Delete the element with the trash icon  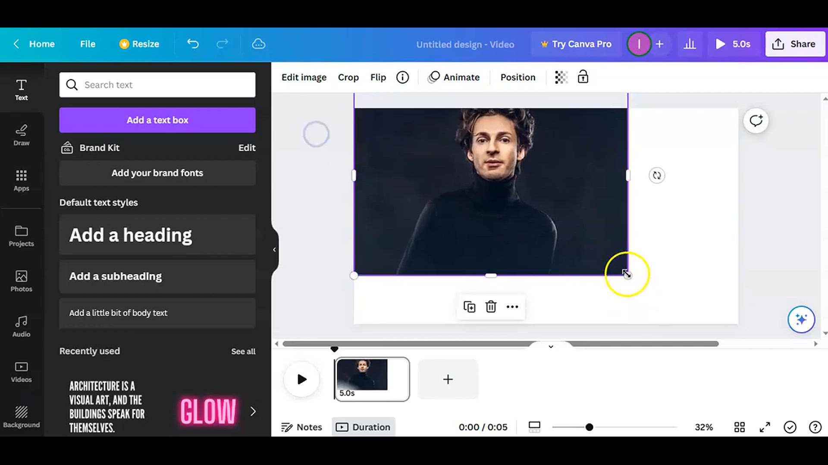(x=491, y=307)
